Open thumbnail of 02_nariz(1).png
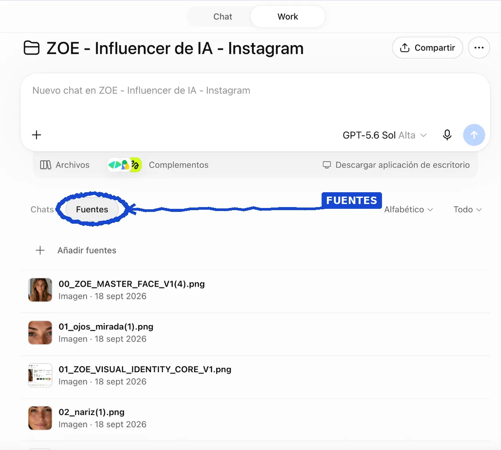 point(40,418)
